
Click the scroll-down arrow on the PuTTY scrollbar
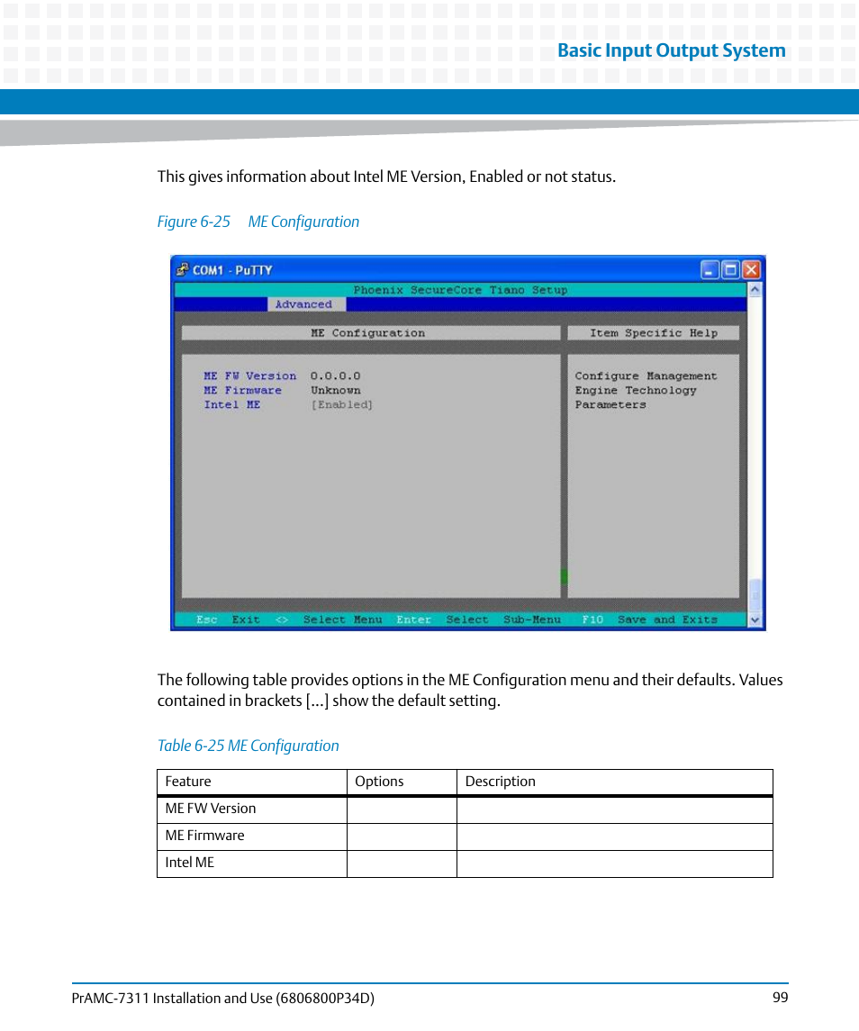(x=755, y=619)
